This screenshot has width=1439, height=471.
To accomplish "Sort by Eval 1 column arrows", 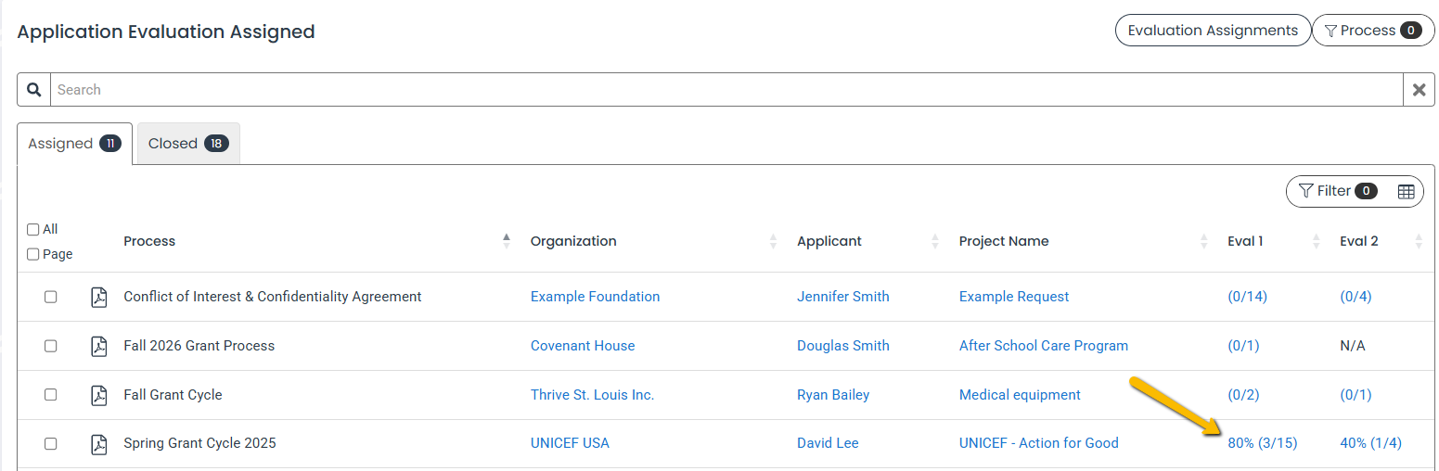I will [1316, 241].
